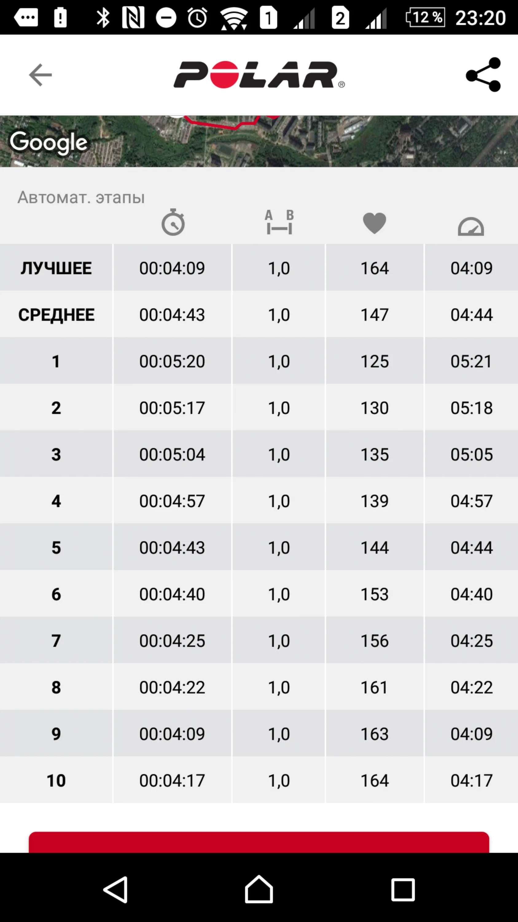
Task: Tap lap 10 pace 04:17
Action: tap(471, 780)
